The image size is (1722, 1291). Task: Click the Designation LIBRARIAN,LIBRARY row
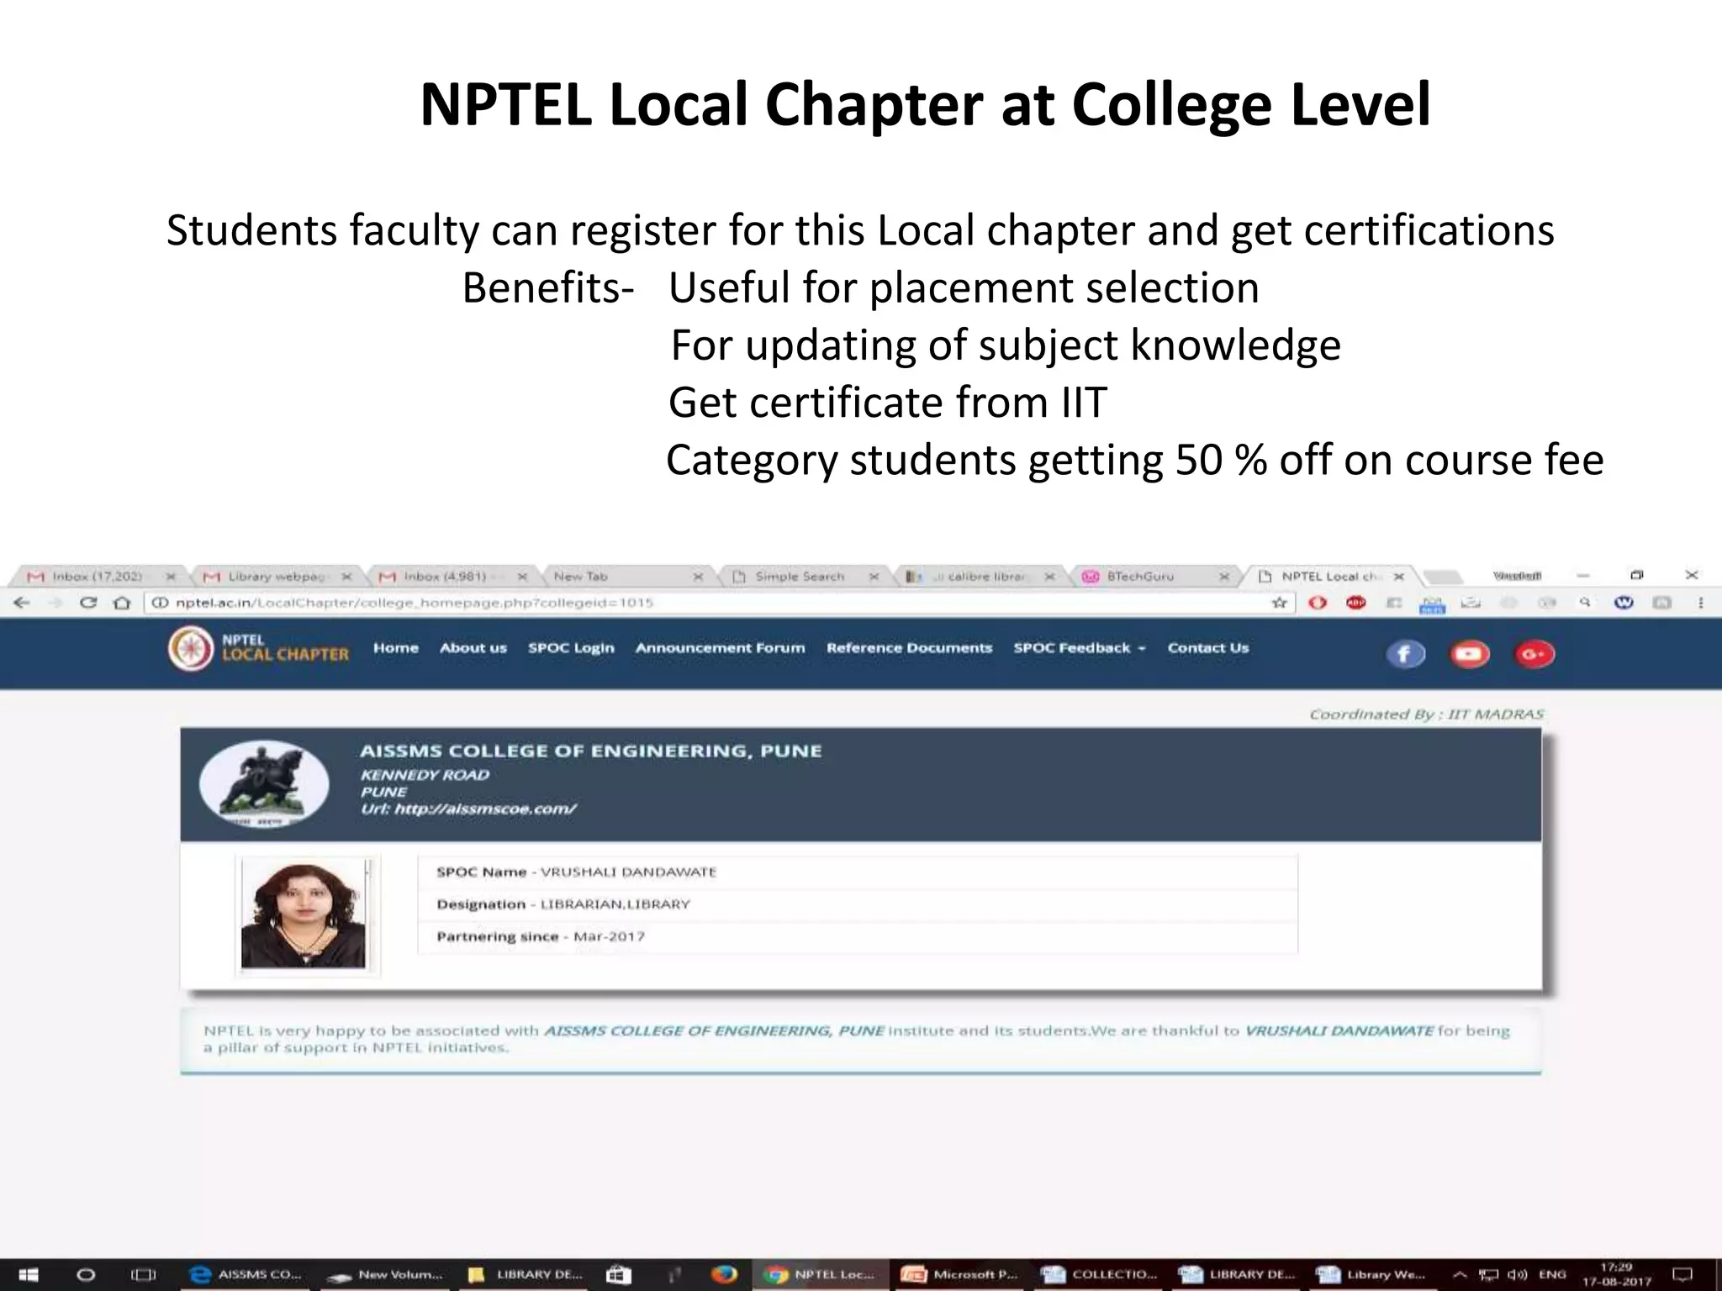tap(563, 904)
